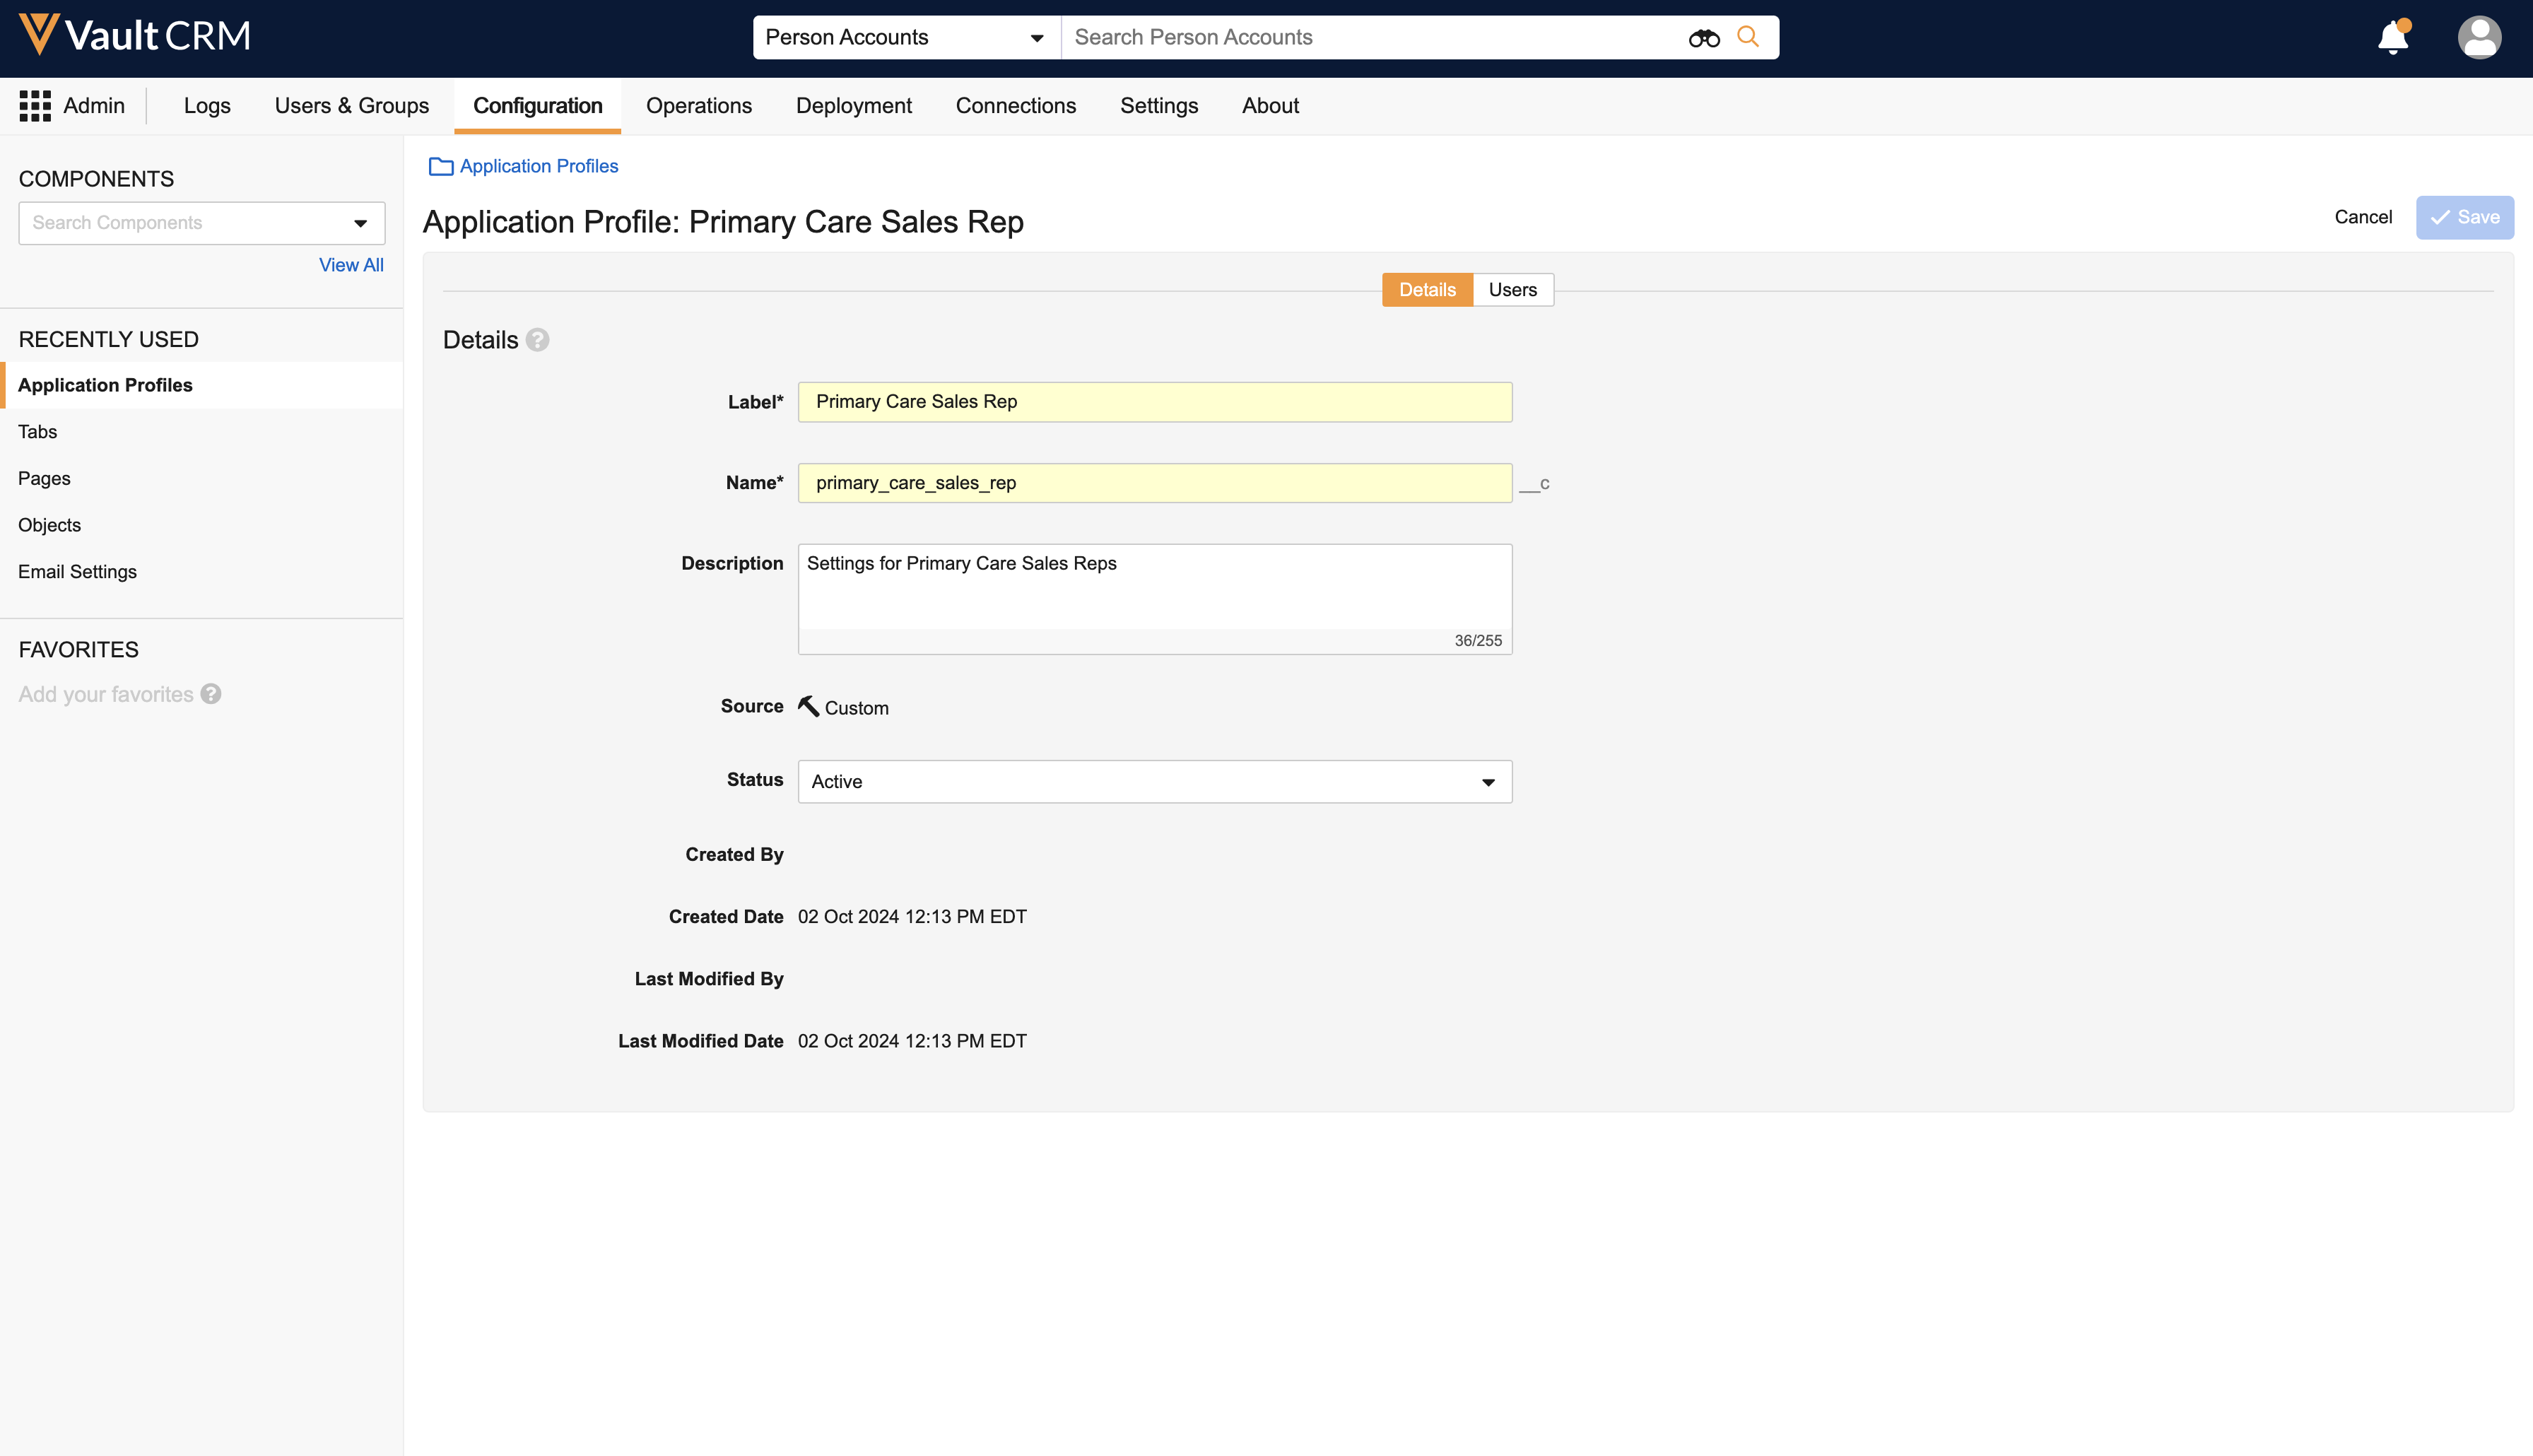This screenshot has height=1456, width=2533.
Task: Open the app launcher grid icon
Action: click(x=35, y=106)
